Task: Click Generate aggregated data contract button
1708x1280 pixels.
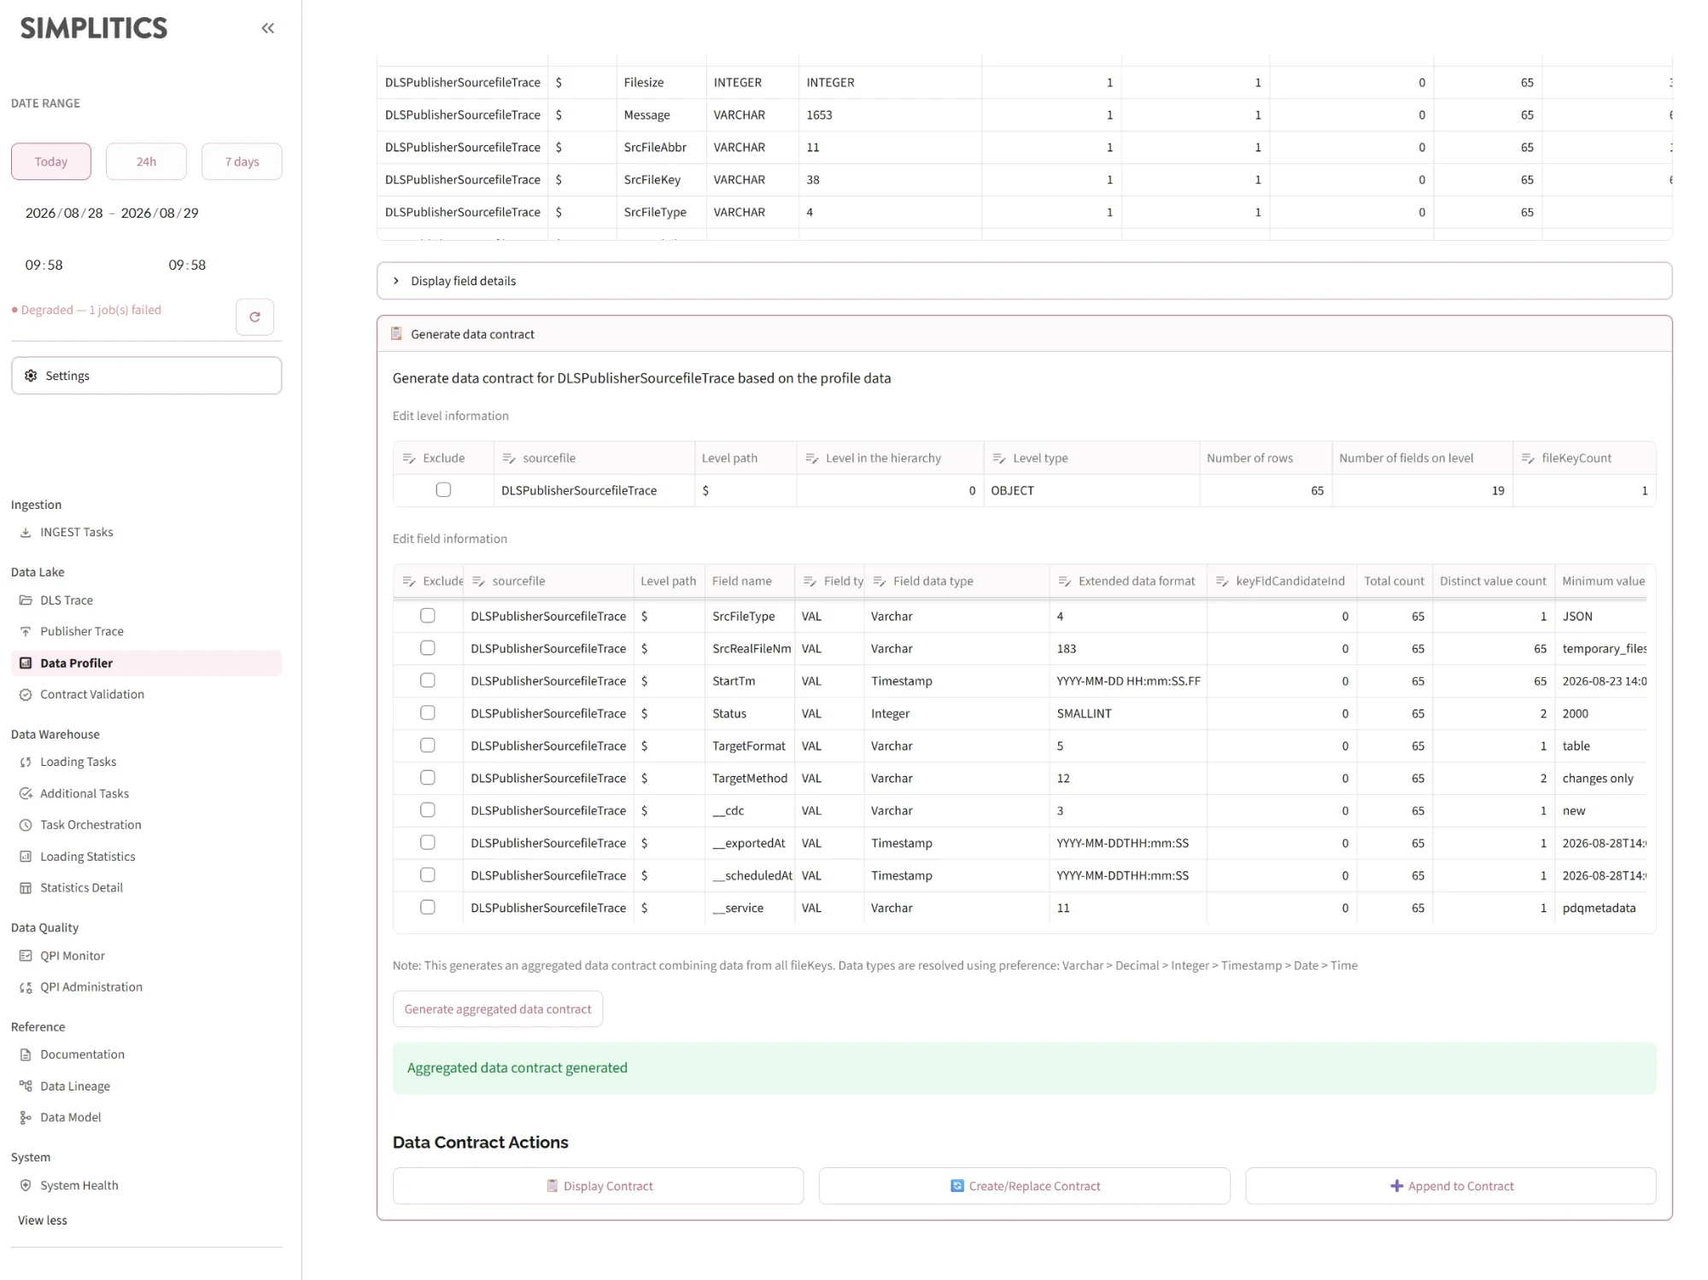Action: tap(498, 1009)
